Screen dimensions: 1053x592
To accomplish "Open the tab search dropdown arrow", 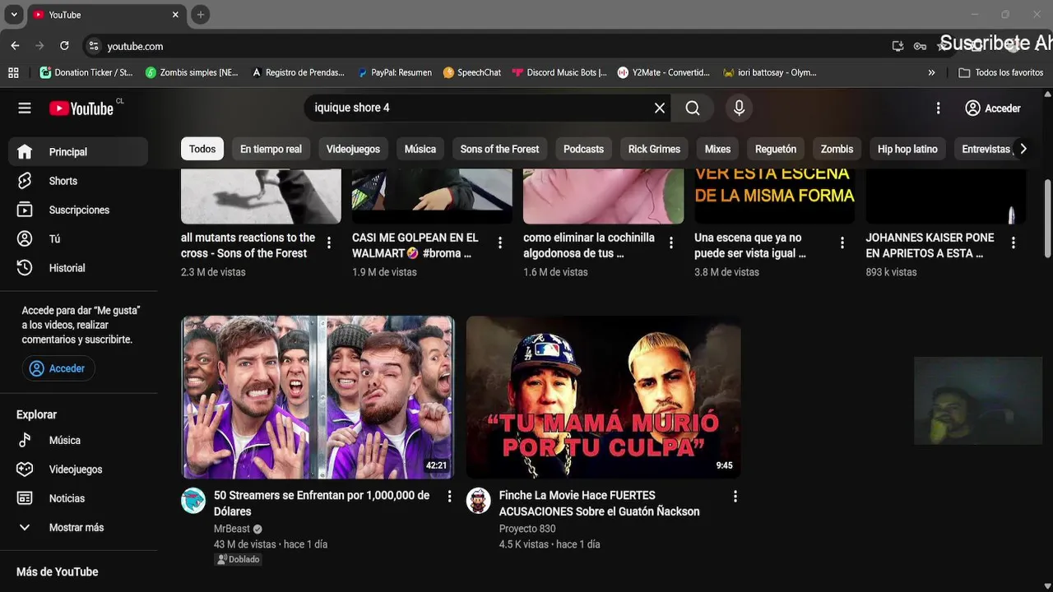I will (x=14, y=15).
